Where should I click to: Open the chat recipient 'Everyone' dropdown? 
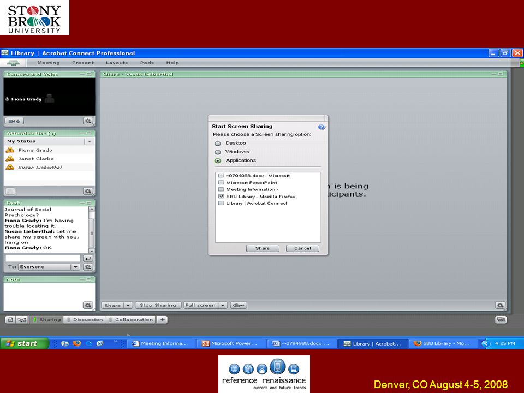pyautogui.click(x=75, y=267)
